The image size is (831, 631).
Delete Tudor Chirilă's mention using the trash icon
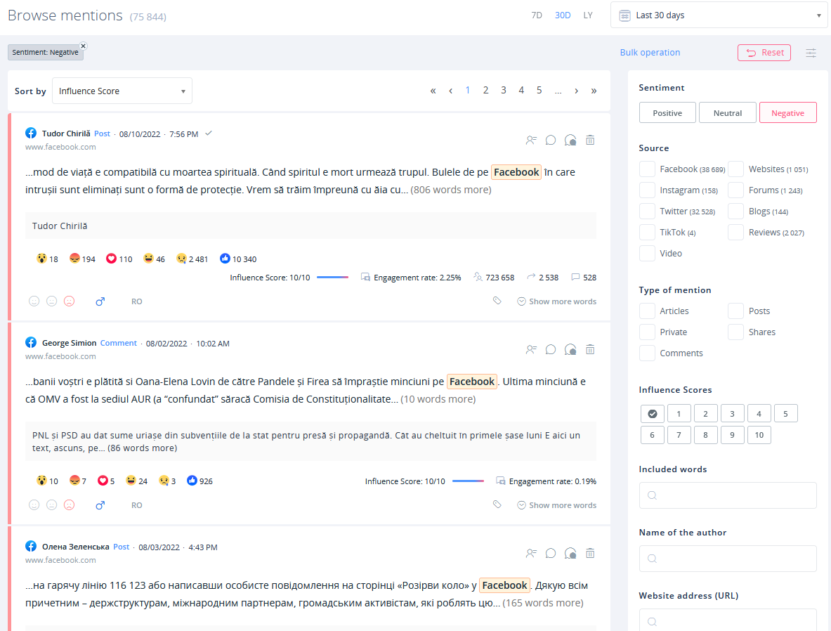pos(590,140)
